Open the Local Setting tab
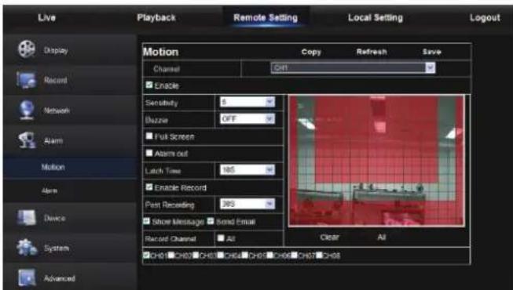 376,17
